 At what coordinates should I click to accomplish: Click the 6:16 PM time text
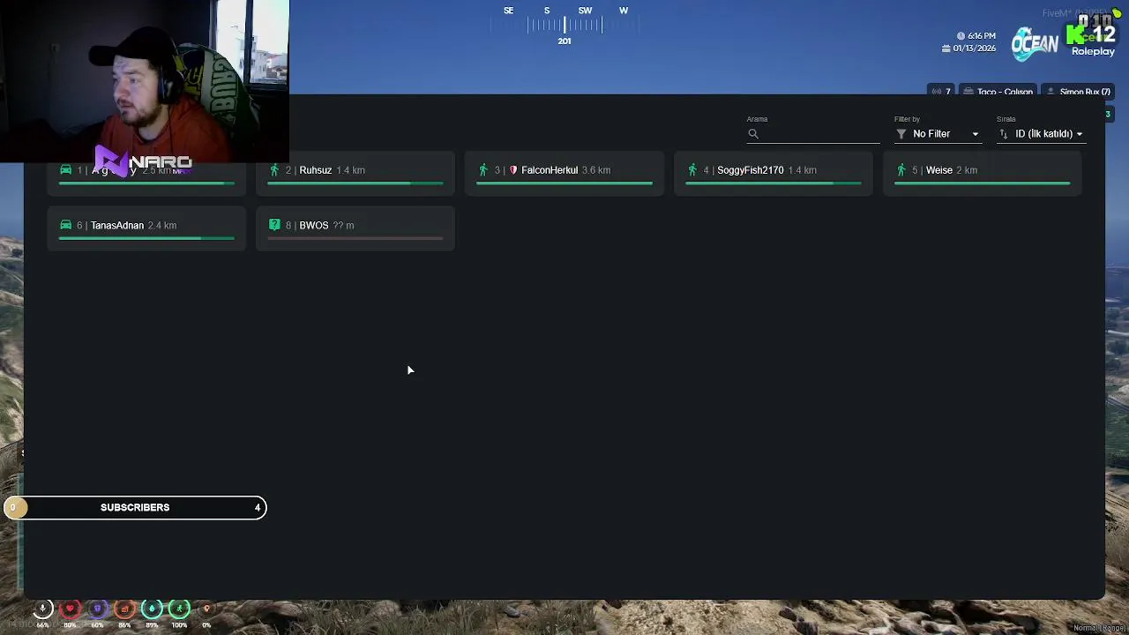[982, 36]
